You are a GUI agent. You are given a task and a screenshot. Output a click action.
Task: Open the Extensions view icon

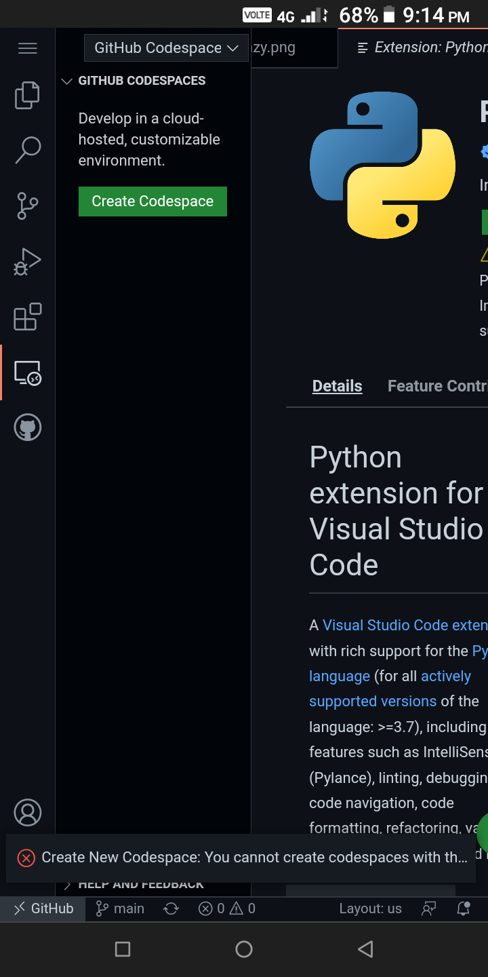tap(27, 317)
